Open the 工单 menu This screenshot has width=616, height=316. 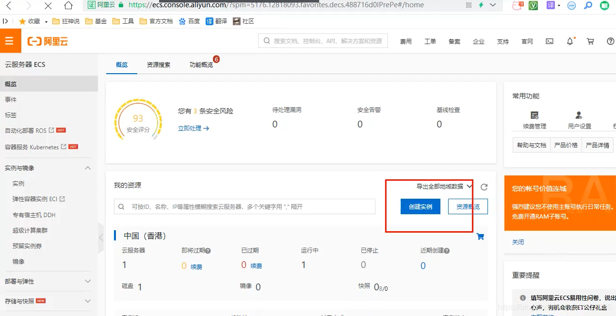point(430,42)
